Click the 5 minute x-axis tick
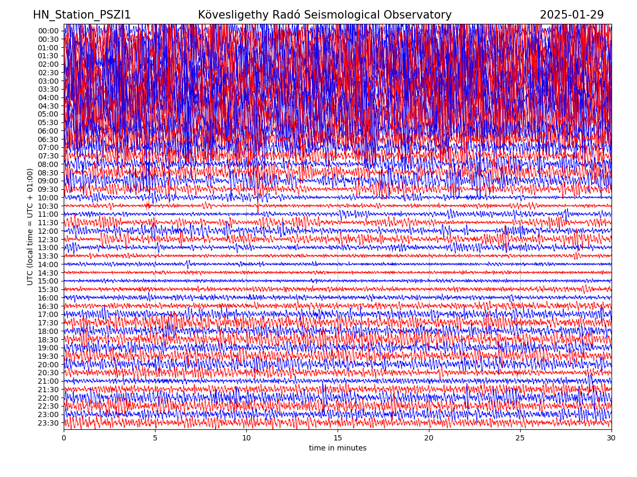 point(155,438)
